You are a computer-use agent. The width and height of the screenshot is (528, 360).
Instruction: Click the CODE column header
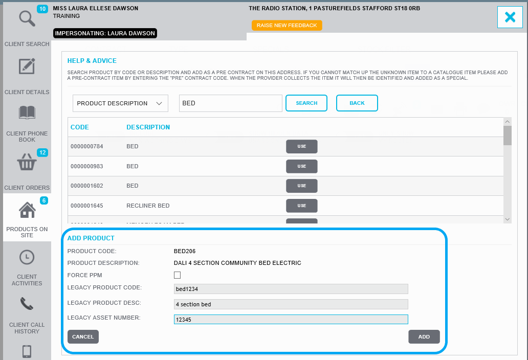coord(80,127)
